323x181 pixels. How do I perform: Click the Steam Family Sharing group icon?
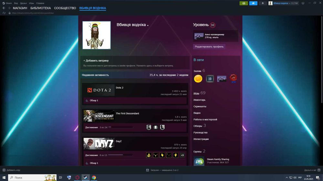199,161
